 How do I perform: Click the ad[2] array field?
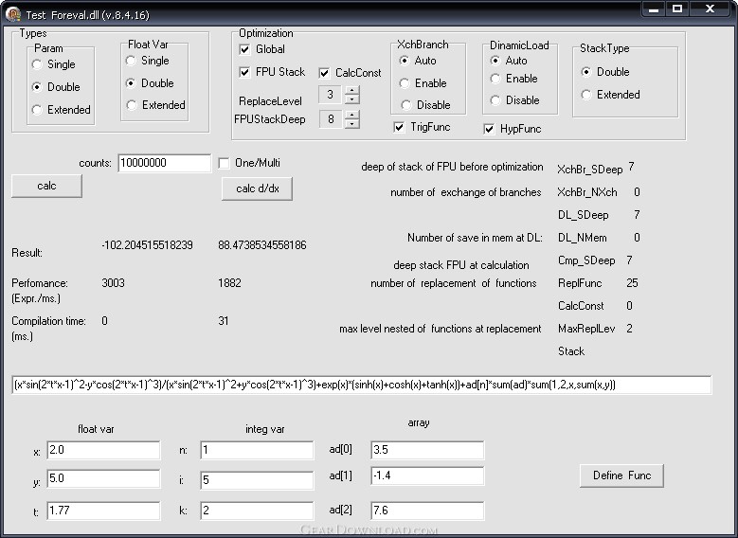point(427,511)
